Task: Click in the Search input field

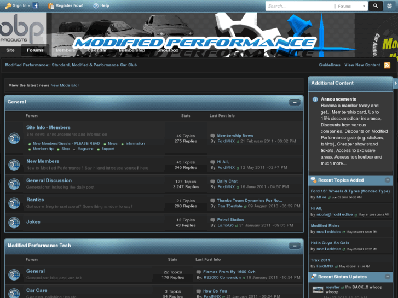Action: click(300, 6)
